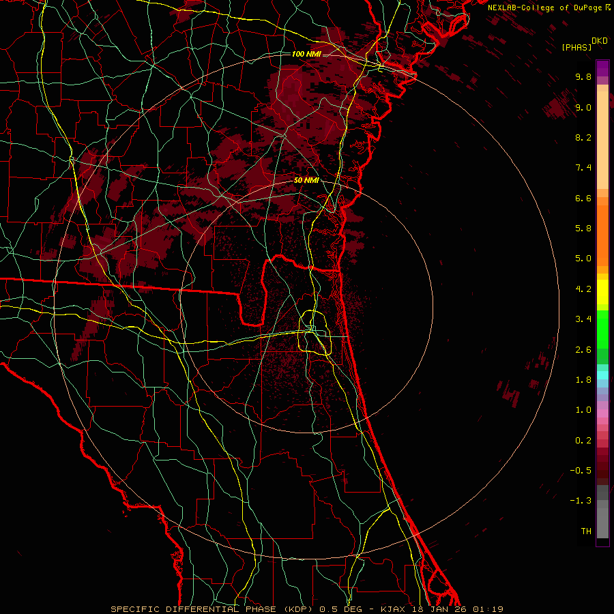Click the 3.4 value on the color scale

tap(583, 319)
